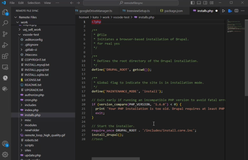The width and height of the screenshot is (248, 160).
Task: Split the editor to the right
Action: [237, 11]
